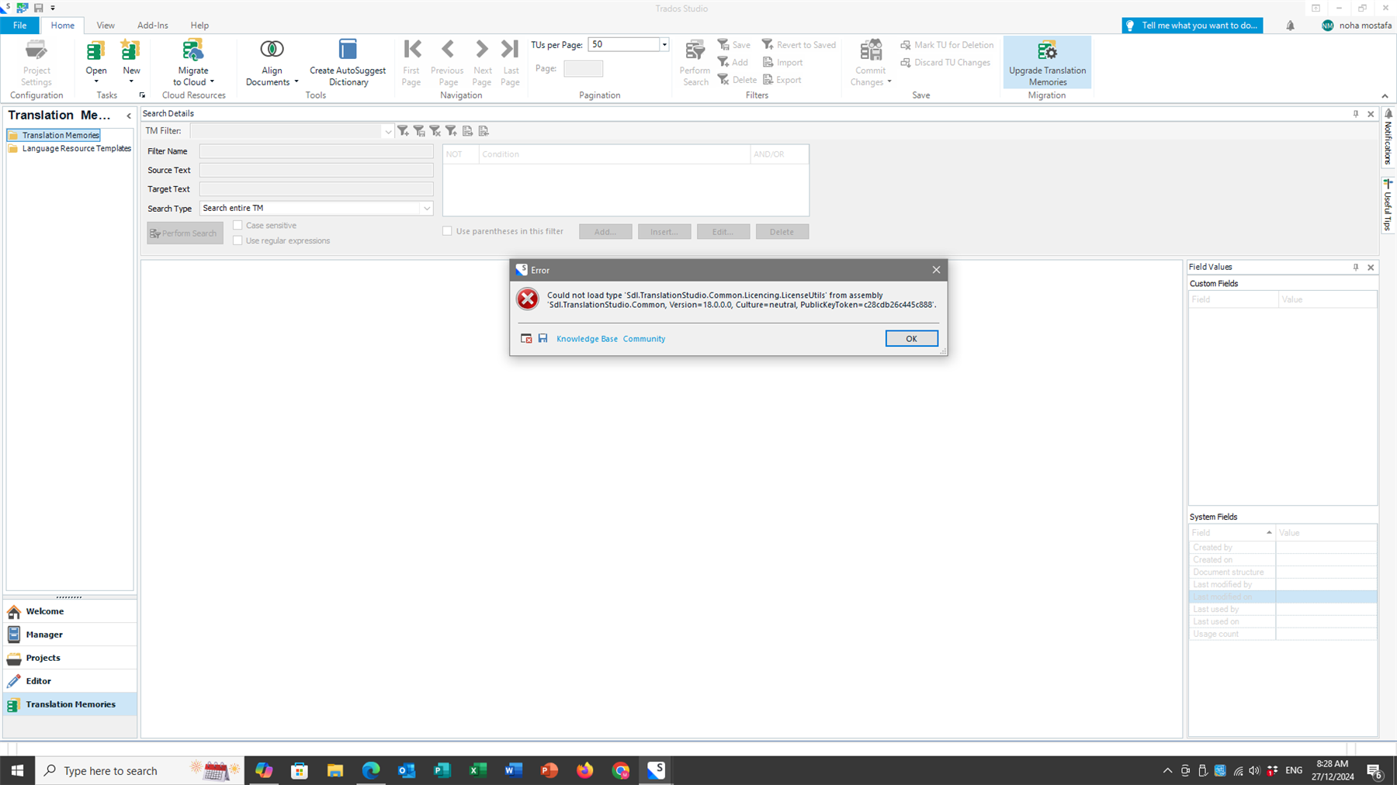
Task: Open the TUs per Page dropdown
Action: [664, 45]
